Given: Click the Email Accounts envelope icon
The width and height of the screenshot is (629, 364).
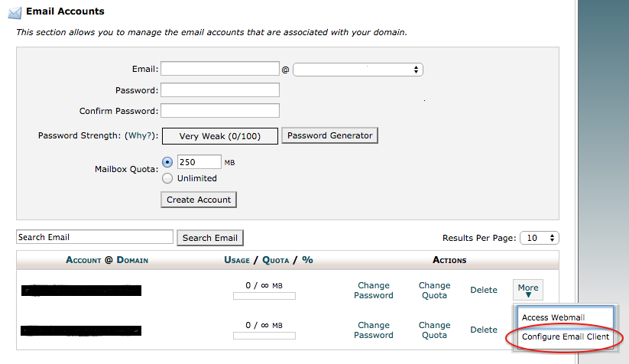Looking at the screenshot, I should click(15, 12).
